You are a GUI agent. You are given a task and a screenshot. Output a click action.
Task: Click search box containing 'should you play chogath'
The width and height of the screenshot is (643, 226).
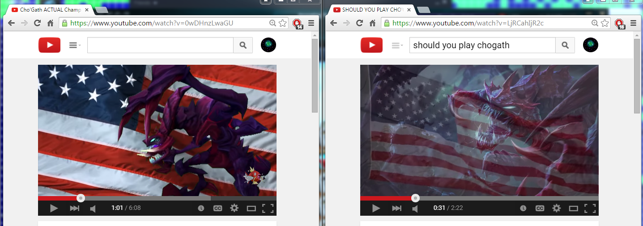pos(482,45)
